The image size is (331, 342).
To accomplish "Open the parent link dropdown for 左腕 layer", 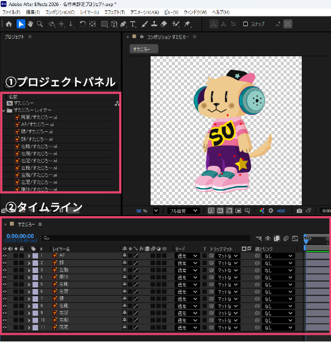I will coord(278,270).
